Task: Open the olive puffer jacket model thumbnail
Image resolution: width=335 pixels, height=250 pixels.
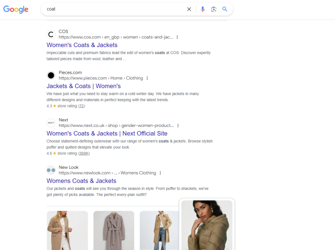Action: (x=207, y=225)
